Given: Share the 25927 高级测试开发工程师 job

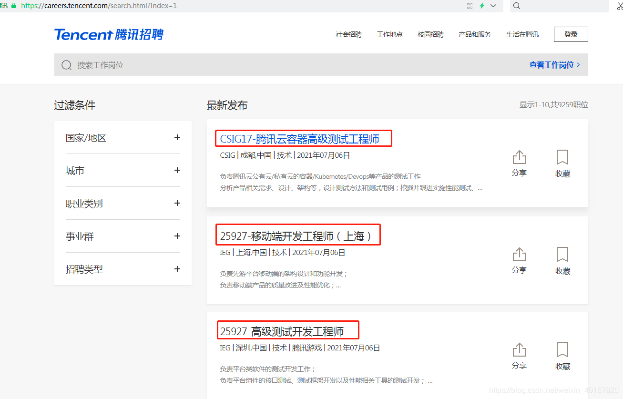Looking at the screenshot, I should coord(519,356).
